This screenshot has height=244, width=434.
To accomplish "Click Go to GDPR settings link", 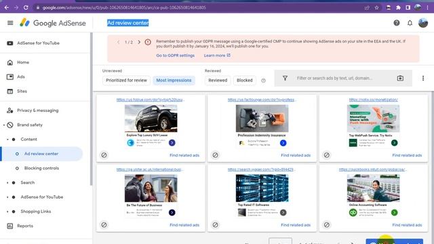I will tap(175, 56).
